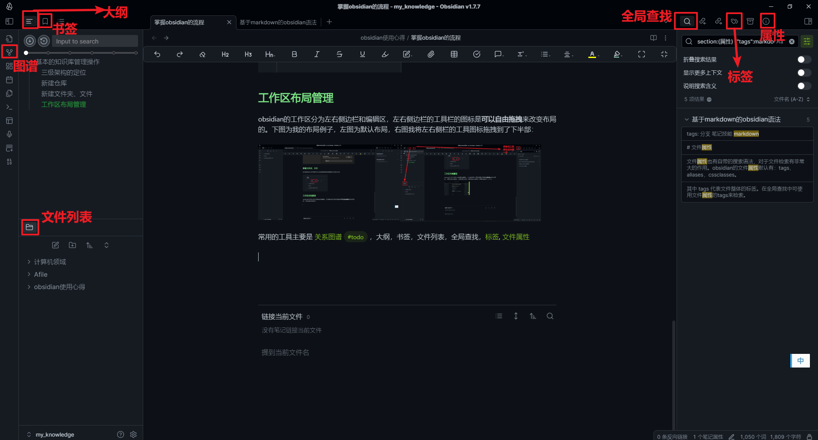Image resolution: width=818 pixels, height=440 pixels.
Task: Collapse the 基于markdown的obsidian语法 search result group
Action: click(x=686, y=119)
